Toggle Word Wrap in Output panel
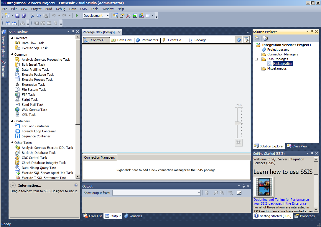 click(x=239, y=193)
